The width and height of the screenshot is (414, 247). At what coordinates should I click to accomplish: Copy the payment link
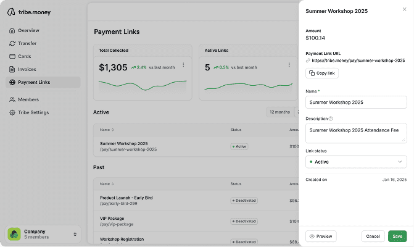pos(322,73)
